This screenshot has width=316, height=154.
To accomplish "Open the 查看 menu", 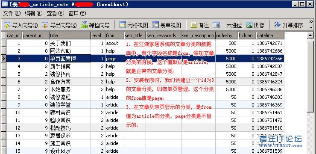I will click(55, 14).
